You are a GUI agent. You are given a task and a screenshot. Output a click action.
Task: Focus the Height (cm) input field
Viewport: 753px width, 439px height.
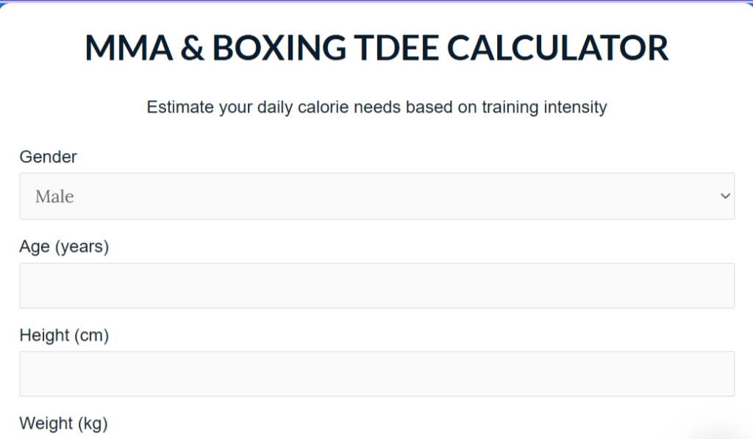[376, 374]
